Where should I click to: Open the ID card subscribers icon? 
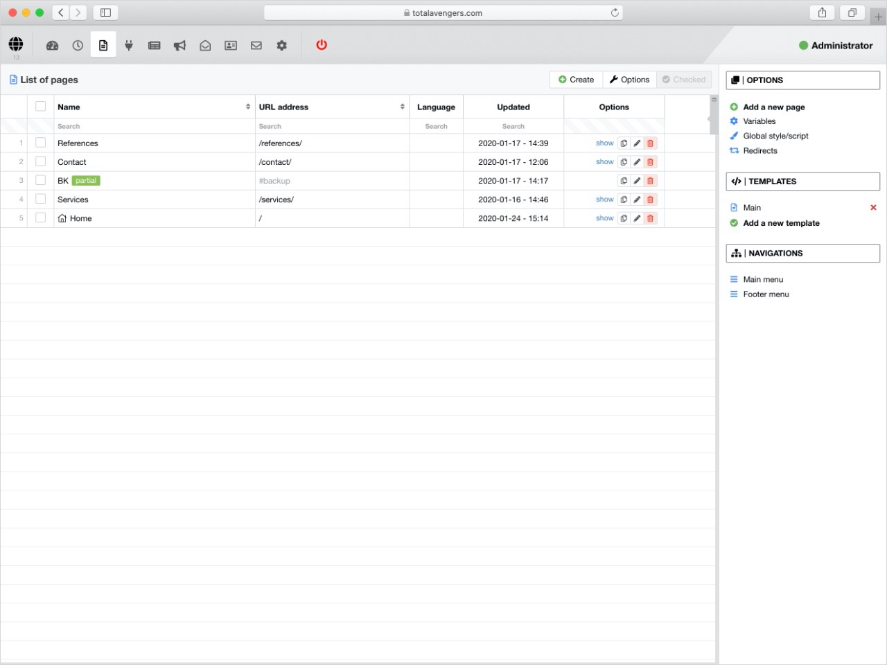(x=231, y=46)
